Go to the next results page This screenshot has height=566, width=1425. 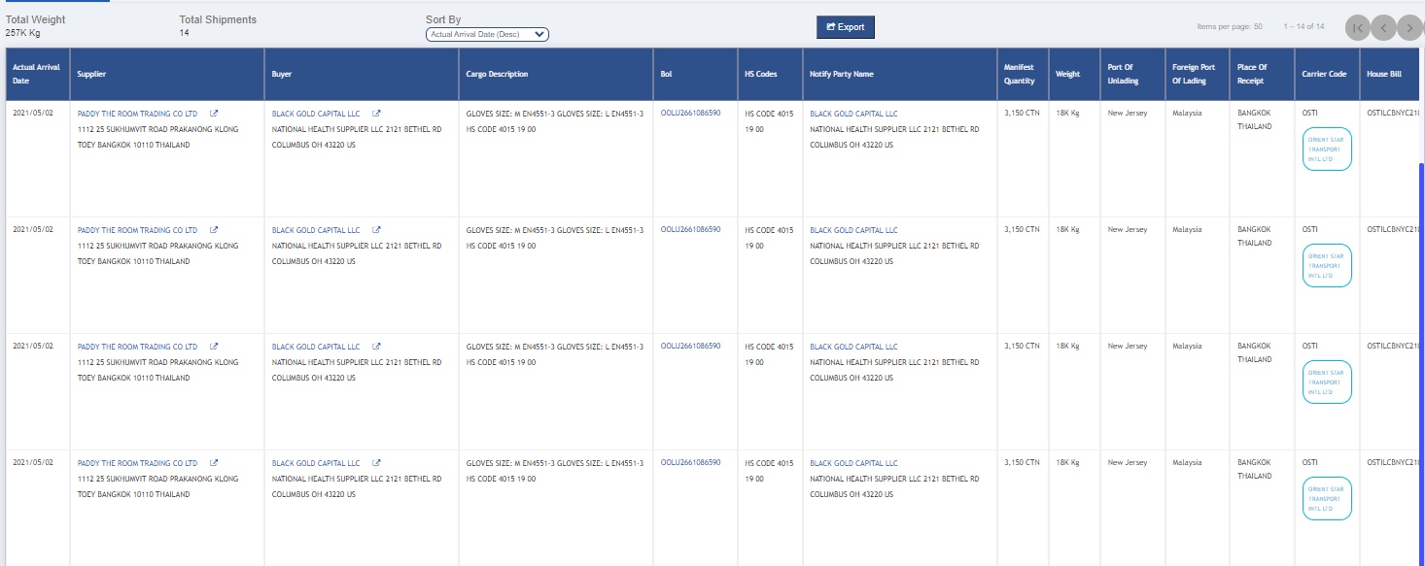(x=1408, y=28)
